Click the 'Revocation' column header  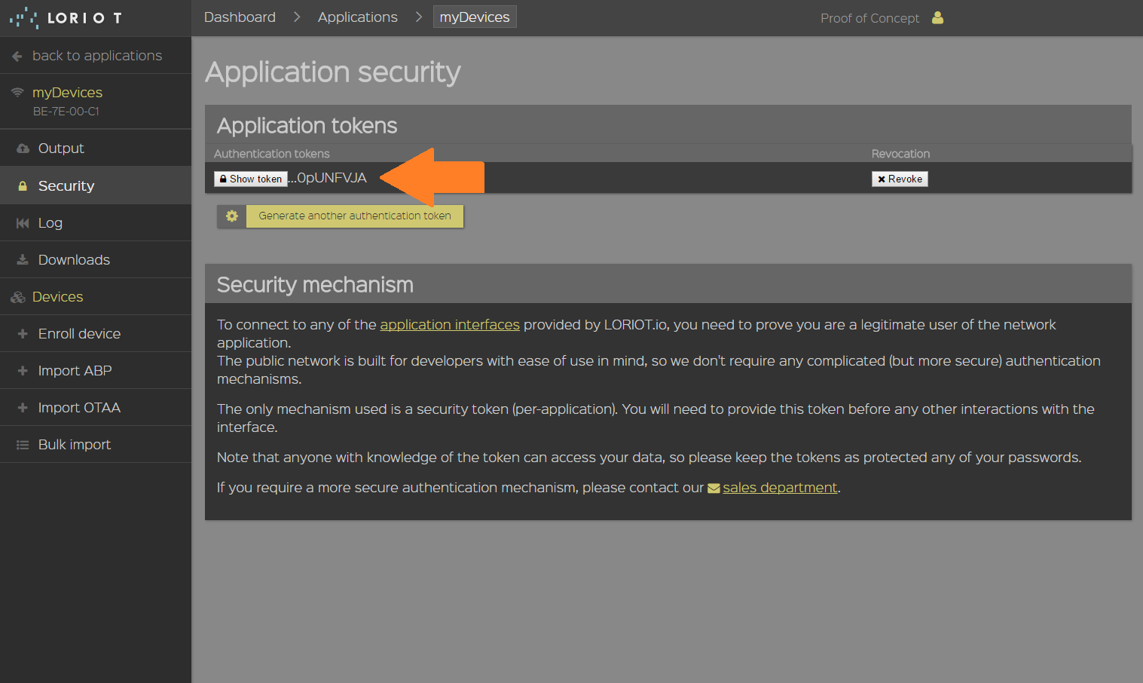point(900,154)
